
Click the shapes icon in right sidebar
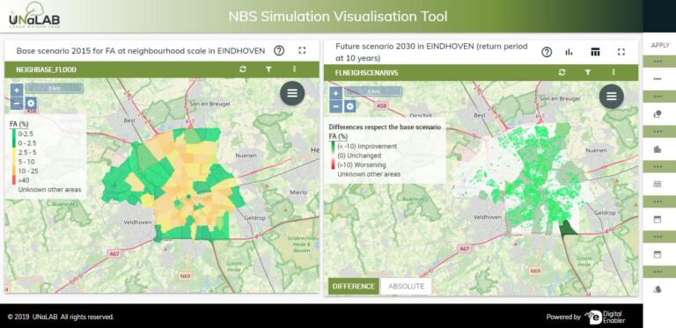658,114
